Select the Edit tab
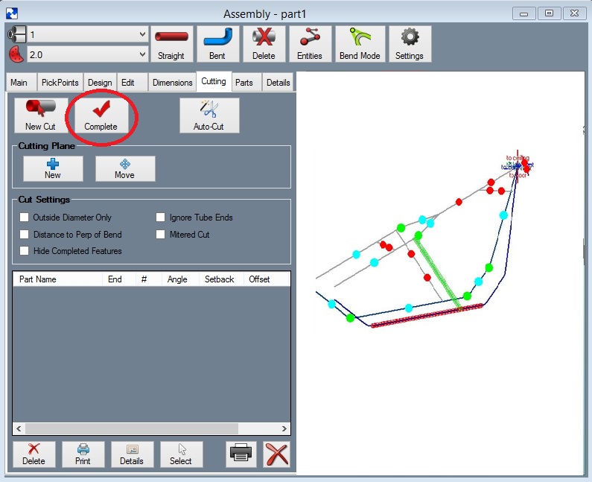The image size is (592, 482). click(132, 83)
